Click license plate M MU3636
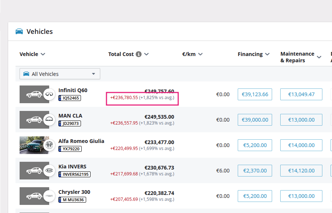Image resolution: width=332 pixels, height=213 pixels. [72, 200]
